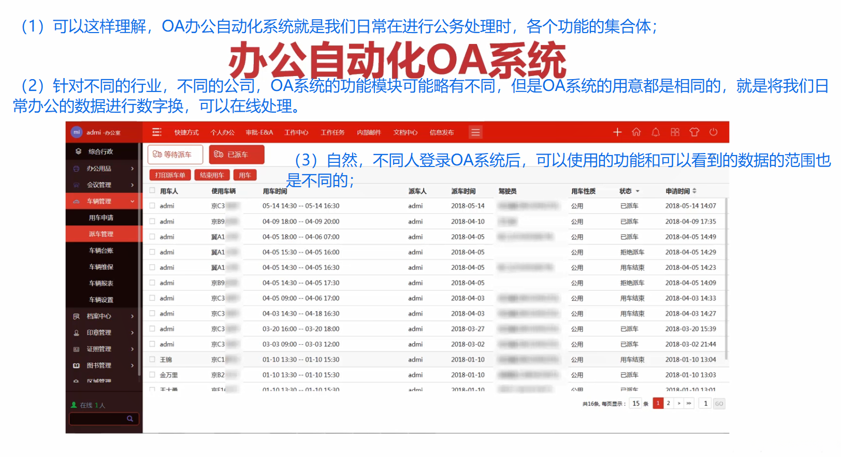The width and height of the screenshot is (841, 457).
Task: Open the 个人办公 top menu
Action: 223,133
